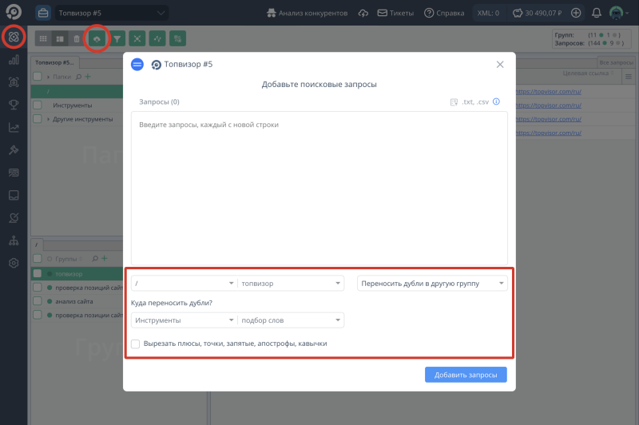This screenshot has height=425, width=639.
Task: Select the Топвизор #5... tab
Action: (x=55, y=62)
